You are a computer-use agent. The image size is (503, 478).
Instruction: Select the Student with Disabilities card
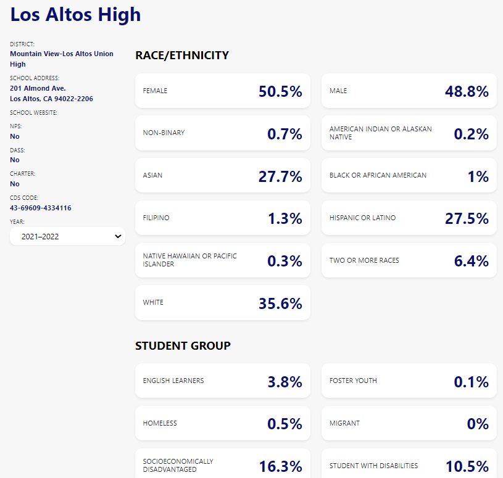click(x=409, y=465)
